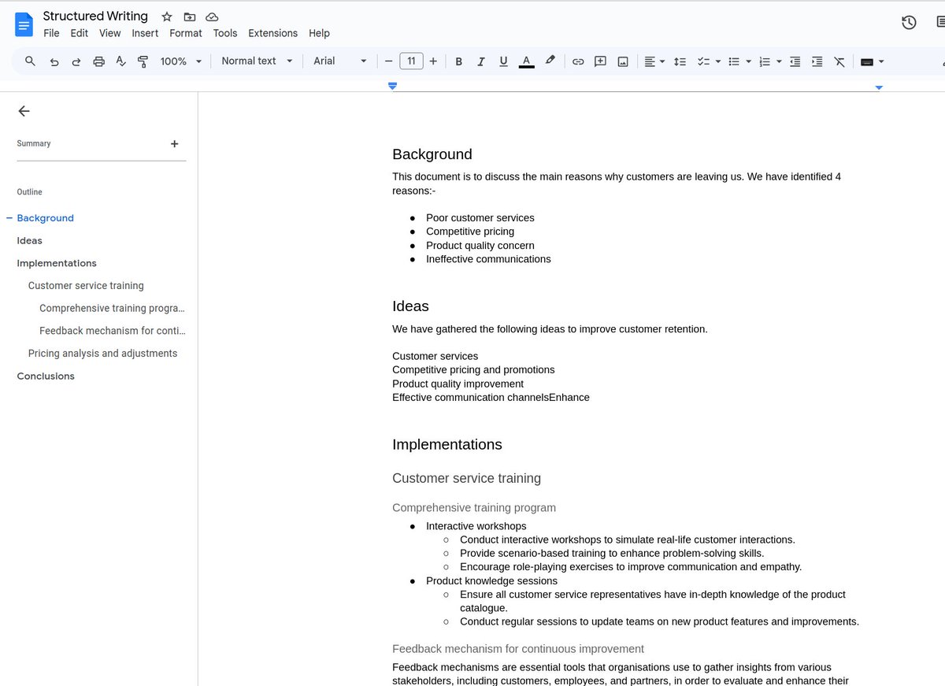The width and height of the screenshot is (945, 686).
Task: Open the text alignment dropdown
Action: click(x=654, y=61)
